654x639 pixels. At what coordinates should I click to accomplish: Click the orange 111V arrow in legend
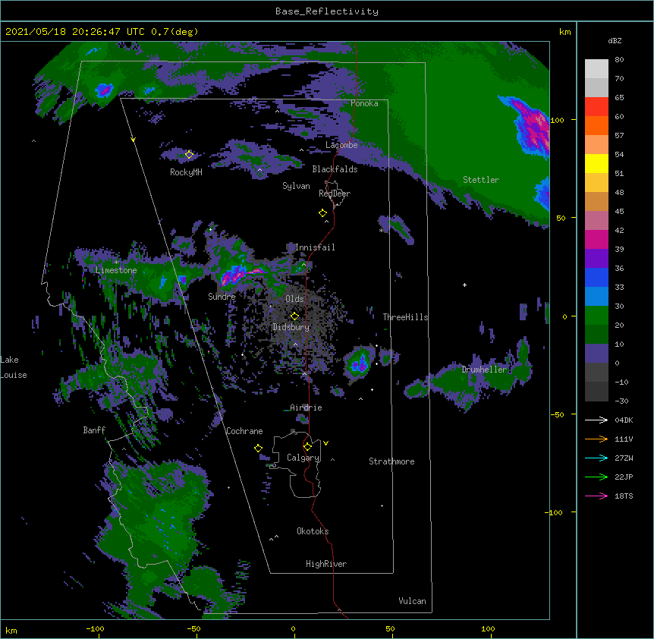pos(596,439)
